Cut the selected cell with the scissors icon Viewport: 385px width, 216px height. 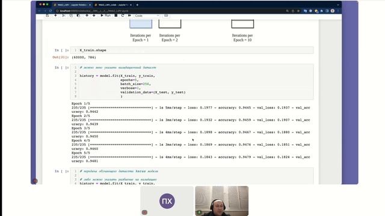[x=64, y=16]
